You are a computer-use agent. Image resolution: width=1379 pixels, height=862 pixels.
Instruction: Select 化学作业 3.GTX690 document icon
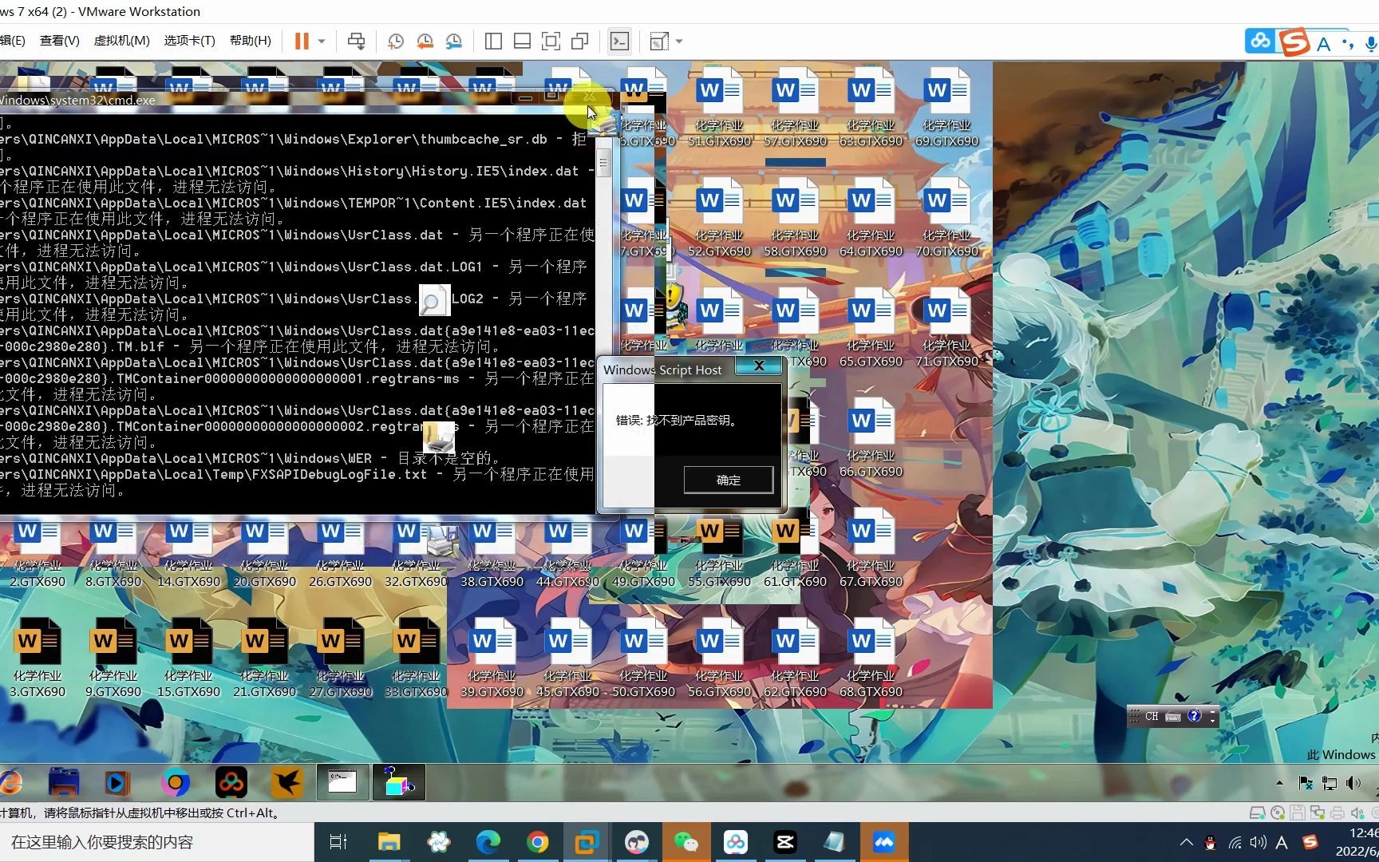tap(37, 658)
